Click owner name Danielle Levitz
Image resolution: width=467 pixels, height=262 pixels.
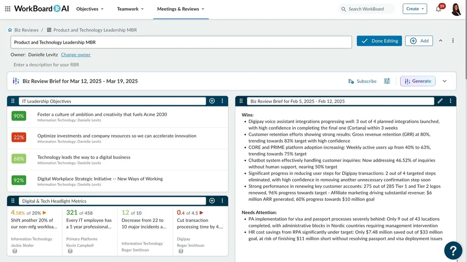43,55
